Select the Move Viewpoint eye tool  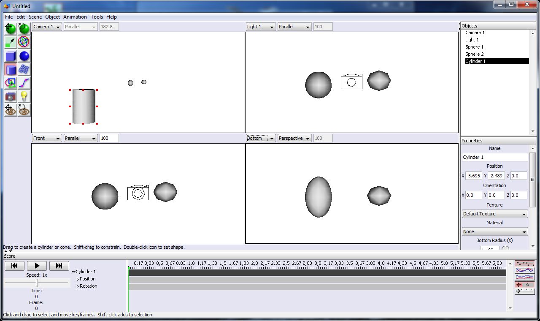11,110
